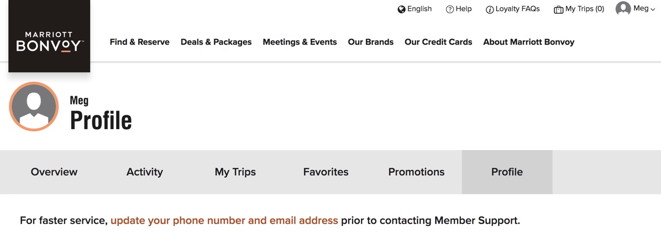The height and width of the screenshot is (250, 661).
Task: Select the Favorites tab
Action: [x=326, y=172]
